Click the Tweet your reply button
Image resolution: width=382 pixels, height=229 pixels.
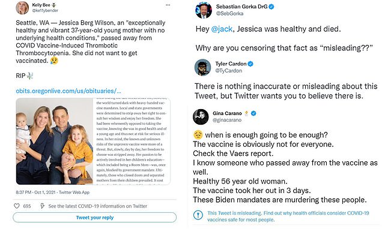[x=95, y=218]
